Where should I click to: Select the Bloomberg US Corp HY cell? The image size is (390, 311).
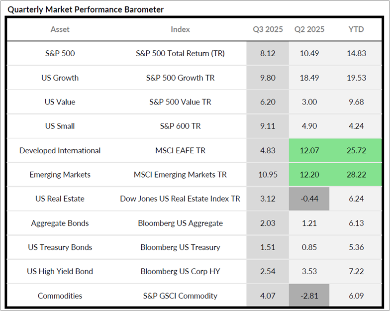(180, 271)
